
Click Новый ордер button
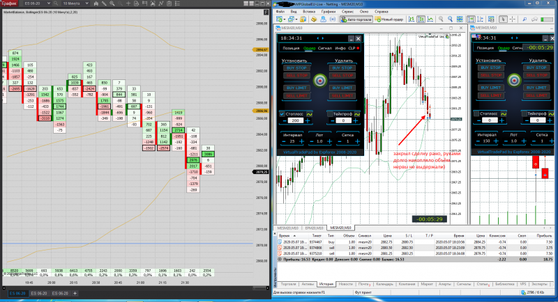pos(389,19)
